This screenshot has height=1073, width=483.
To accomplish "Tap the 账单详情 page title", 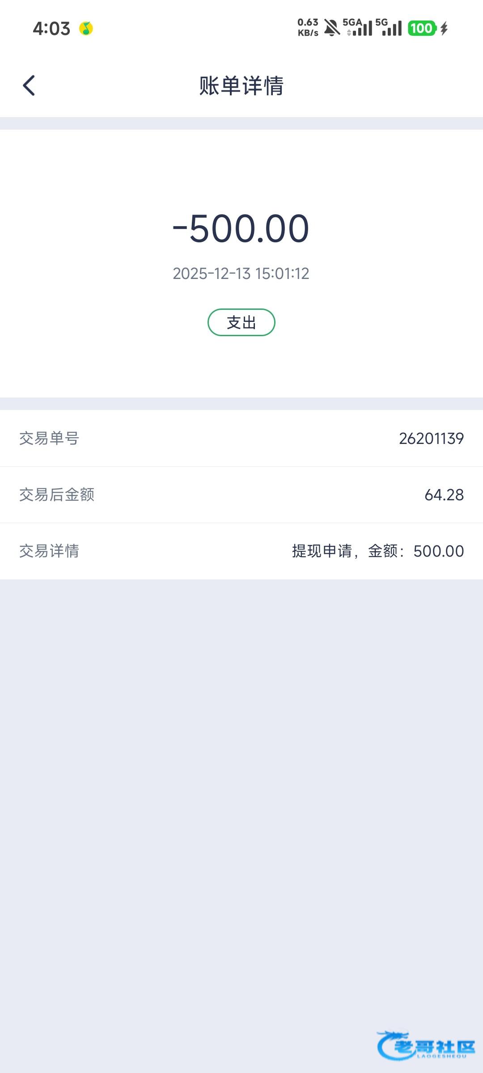I will point(241,85).
